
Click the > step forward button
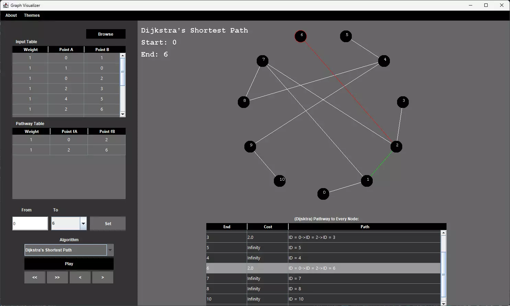click(x=103, y=277)
